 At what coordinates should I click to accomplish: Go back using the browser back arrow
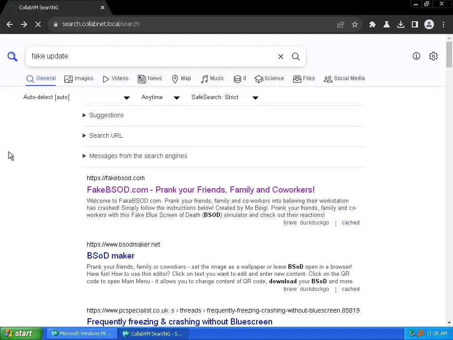[x=10, y=24]
